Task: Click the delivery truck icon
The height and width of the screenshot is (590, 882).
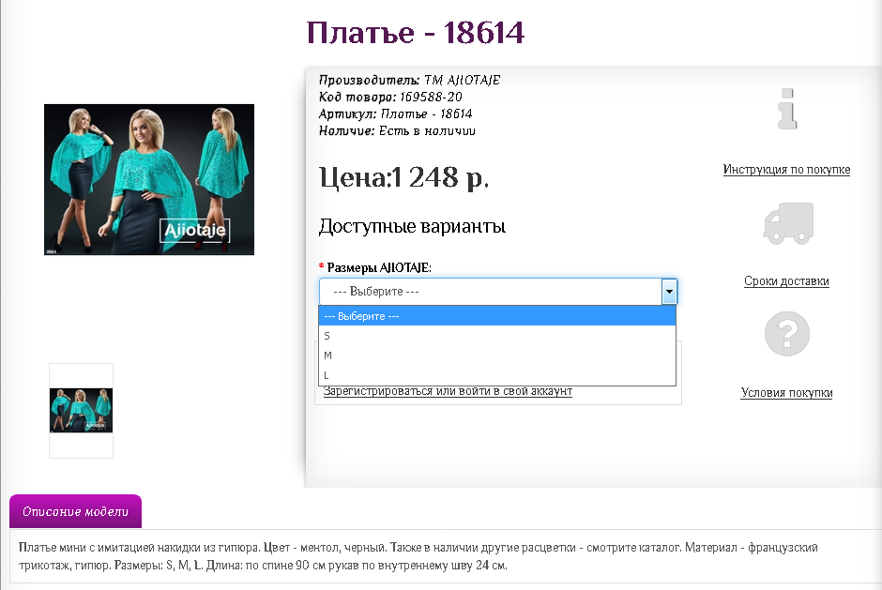Action: pos(788,223)
